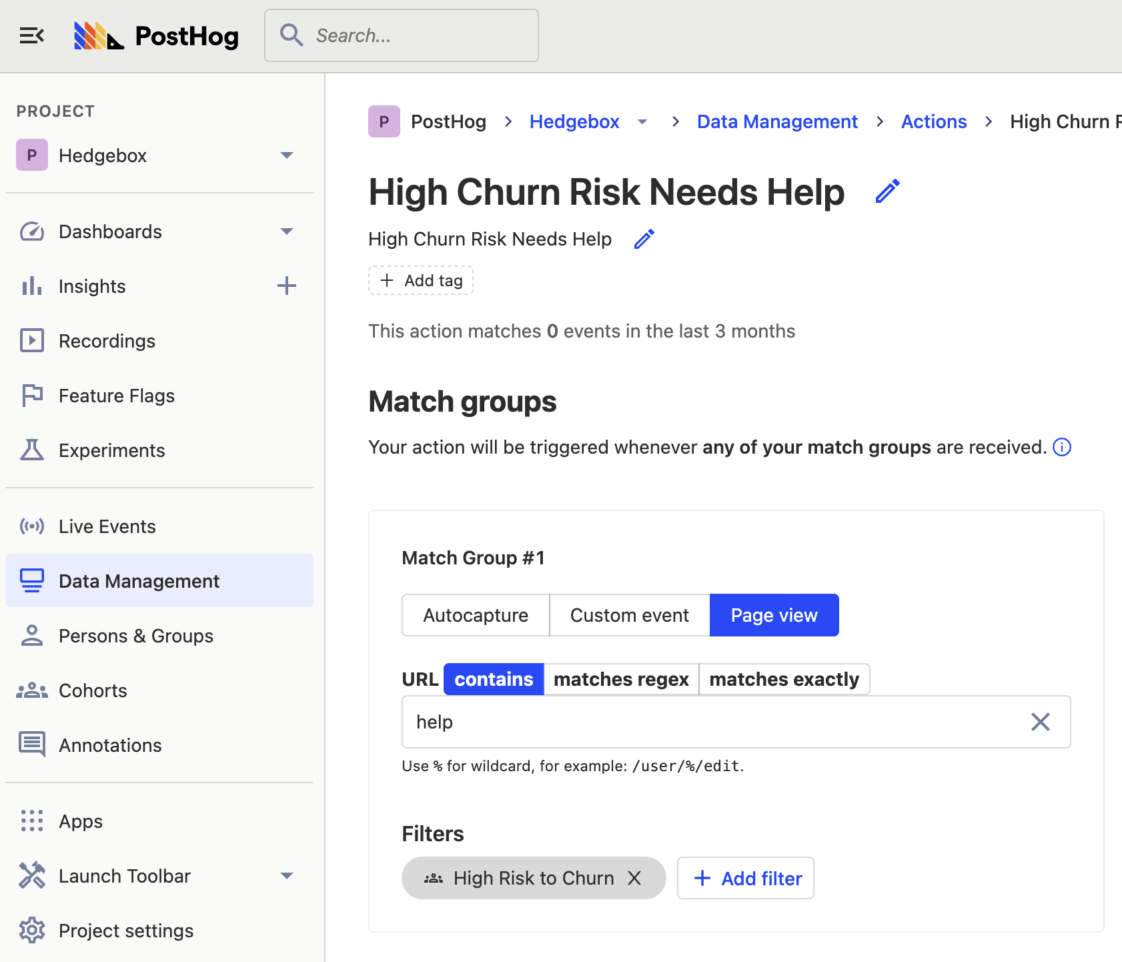Collapse the left navigation sidebar
1122x962 pixels.
tap(32, 35)
